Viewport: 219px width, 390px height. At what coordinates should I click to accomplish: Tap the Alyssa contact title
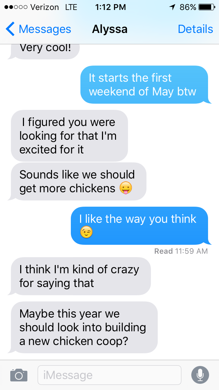coord(109,29)
